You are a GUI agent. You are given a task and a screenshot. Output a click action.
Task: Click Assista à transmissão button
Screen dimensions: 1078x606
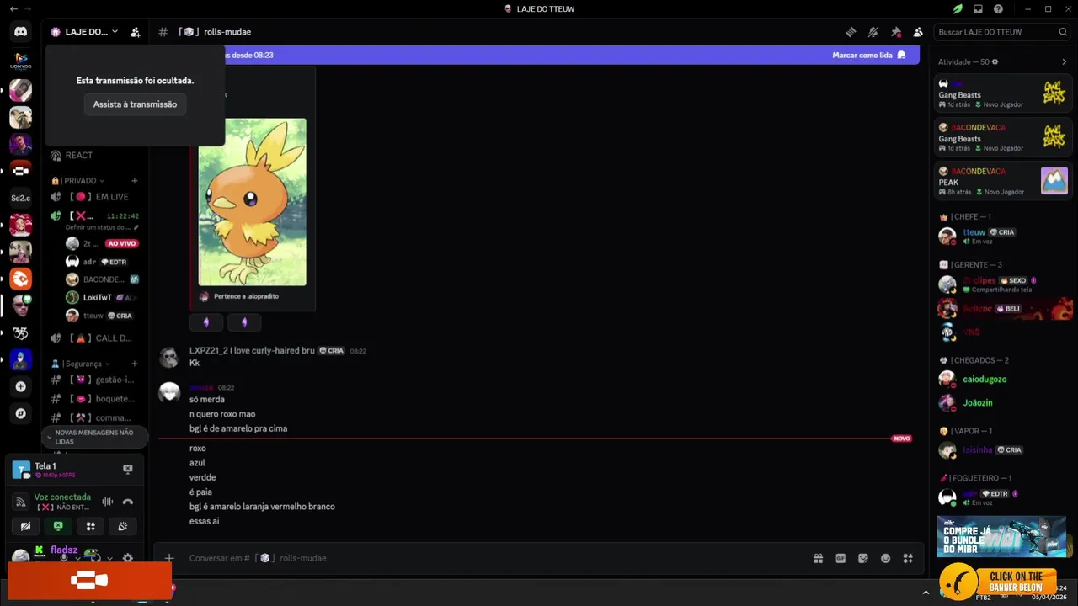coord(135,104)
